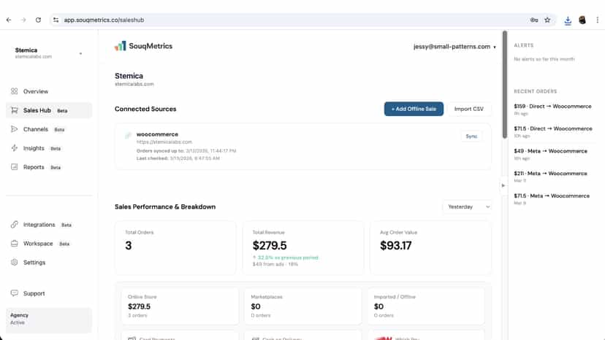Reload the page with the refresh icon
The height and width of the screenshot is (340, 605).
38,20
